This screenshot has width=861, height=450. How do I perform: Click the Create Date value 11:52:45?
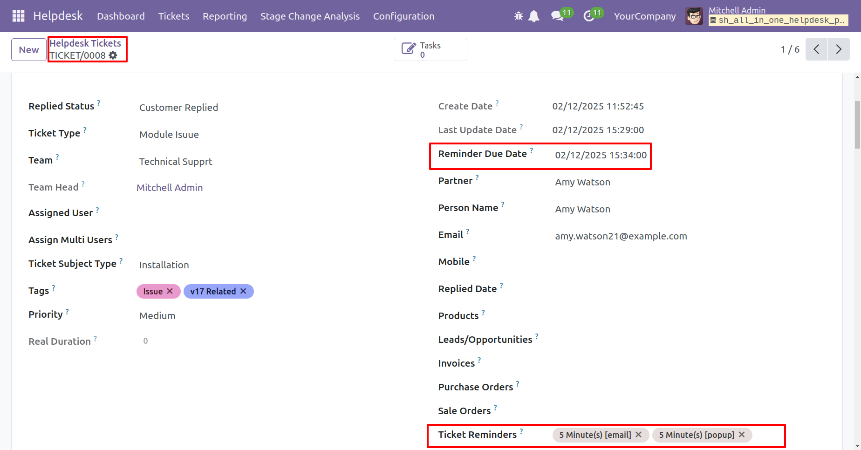click(598, 106)
